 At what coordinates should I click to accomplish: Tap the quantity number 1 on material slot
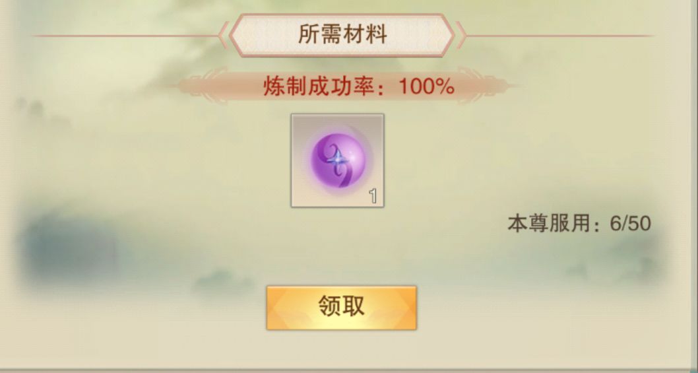tap(373, 196)
